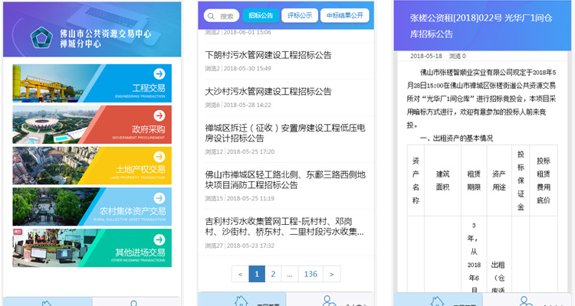
Task: Go to page 2 in pagination
Action: [x=273, y=274]
